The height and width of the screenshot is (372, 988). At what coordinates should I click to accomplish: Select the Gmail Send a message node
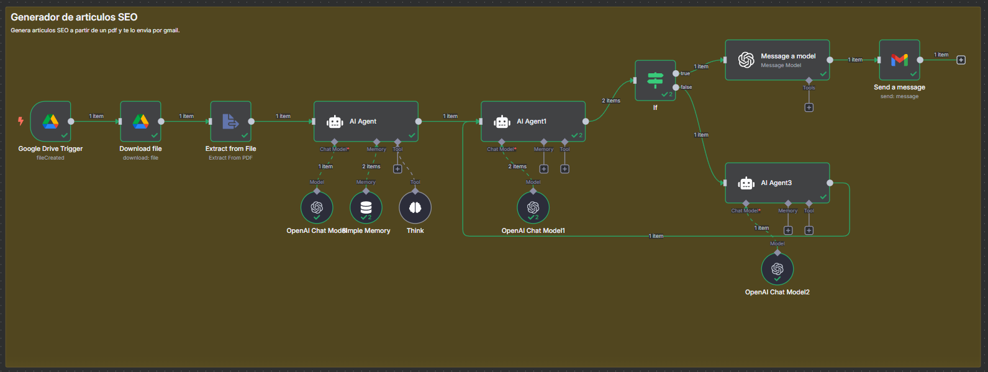click(x=899, y=60)
